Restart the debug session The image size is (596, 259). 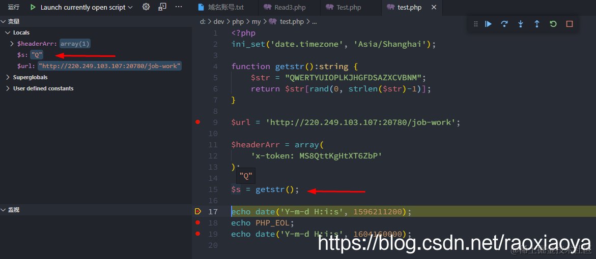point(553,24)
